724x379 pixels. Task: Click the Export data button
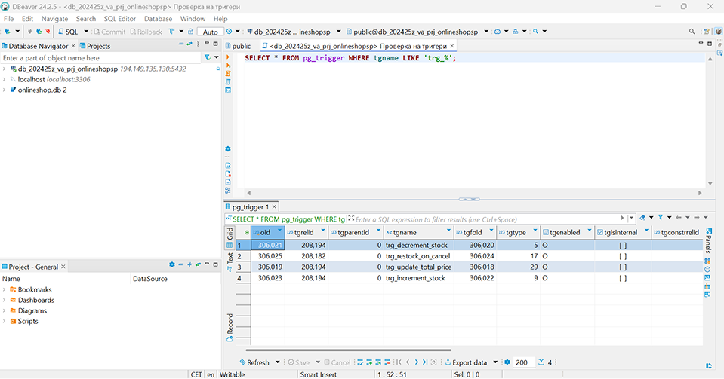pyautogui.click(x=469, y=362)
